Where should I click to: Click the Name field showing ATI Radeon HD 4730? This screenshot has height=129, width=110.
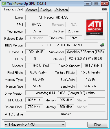click(x=54, y=17)
